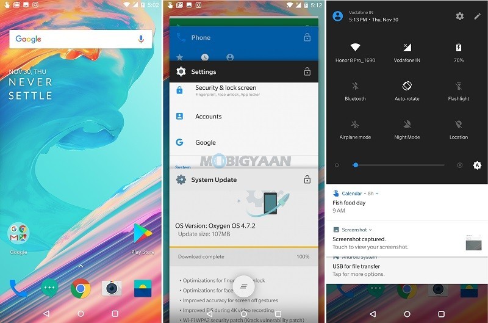The image size is (488, 323).
Task: Toggle the Wi-Fi Honor 8 Pro_1690 tile
Action: tap(355, 53)
